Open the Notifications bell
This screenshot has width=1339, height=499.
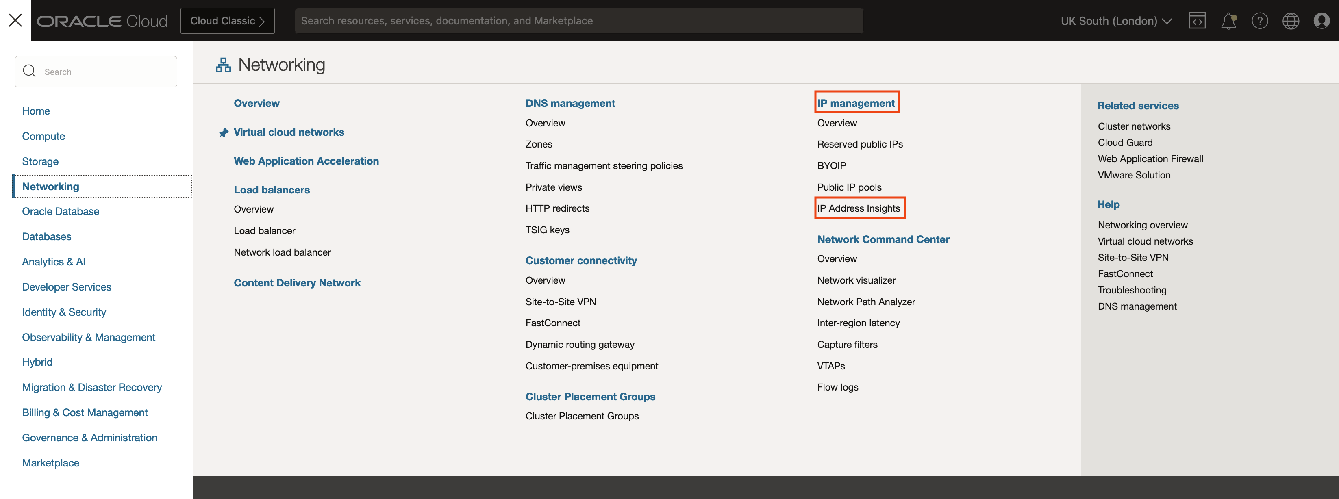coord(1229,20)
